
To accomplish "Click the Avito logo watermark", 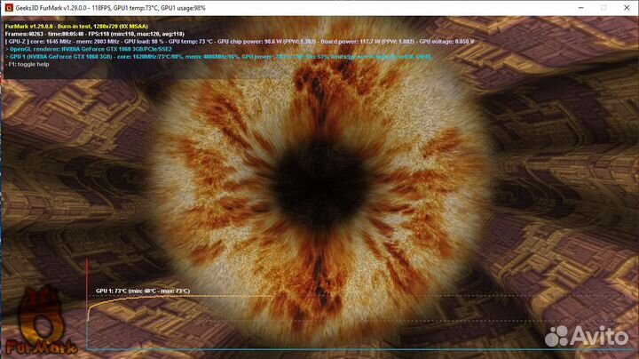I will [556, 336].
